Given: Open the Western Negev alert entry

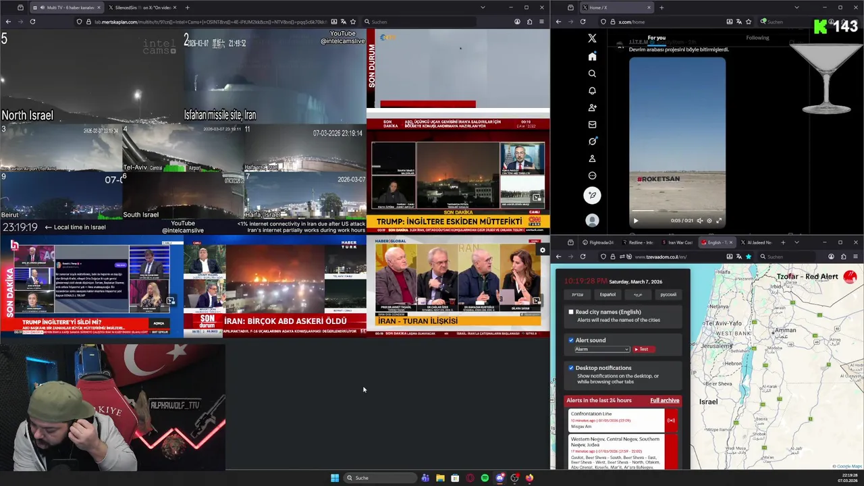Looking at the screenshot, I should 616,452.
